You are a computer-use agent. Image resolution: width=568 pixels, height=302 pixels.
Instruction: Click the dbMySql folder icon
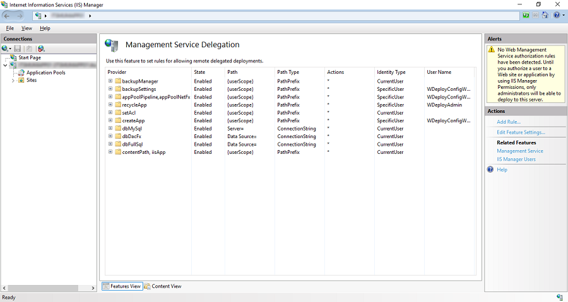[118, 129]
